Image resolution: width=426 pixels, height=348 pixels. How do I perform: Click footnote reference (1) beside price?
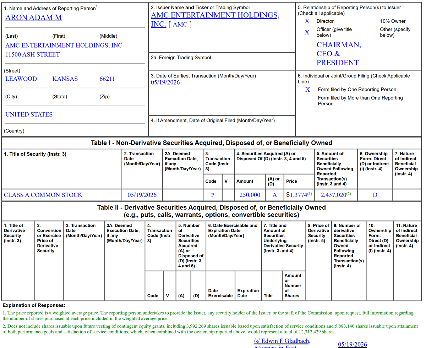(x=310, y=194)
